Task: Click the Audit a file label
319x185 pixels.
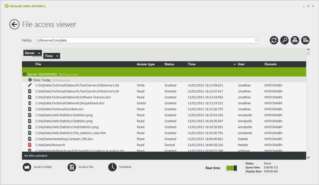Action: pos(86,167)
